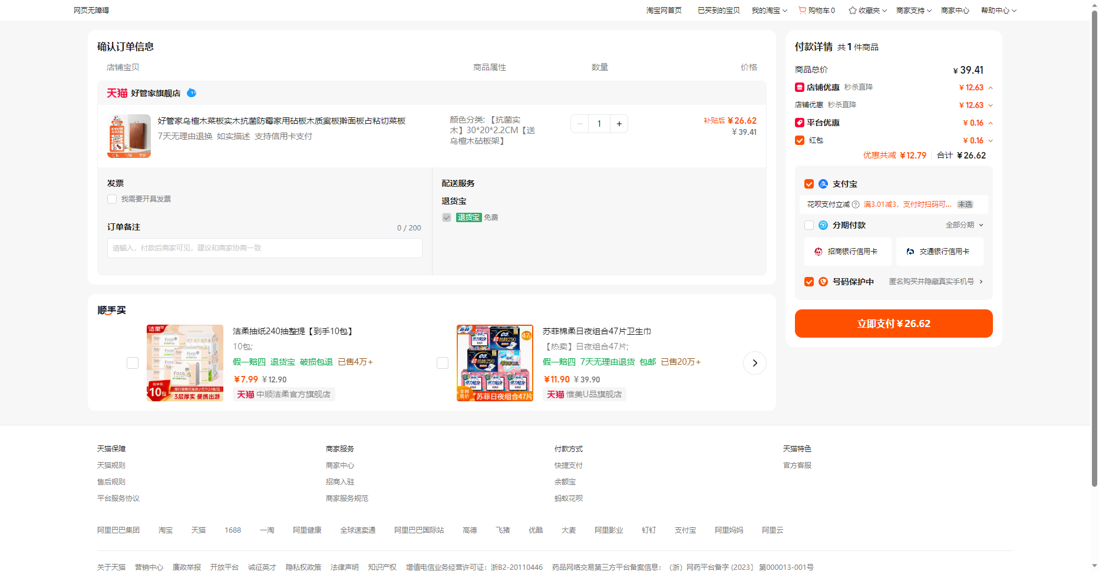Click the 分期付款 installment icon

(823, 225)
